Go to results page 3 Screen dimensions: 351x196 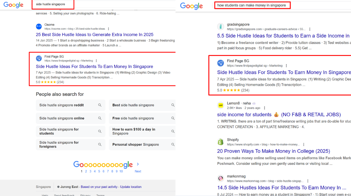tap(90, 171)
